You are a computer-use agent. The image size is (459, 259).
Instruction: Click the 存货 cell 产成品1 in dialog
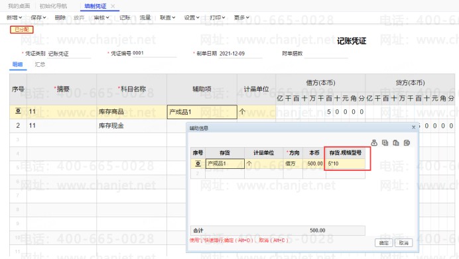point(225,164)
